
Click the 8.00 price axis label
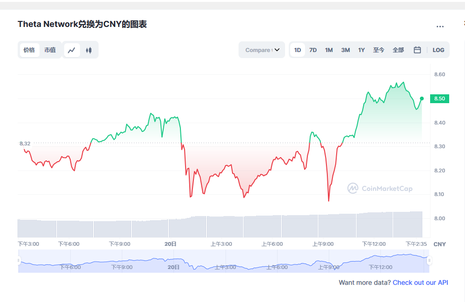coord(439,219)
